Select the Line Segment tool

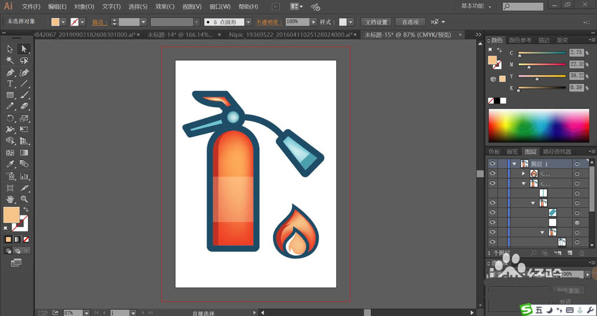[24, 83]
